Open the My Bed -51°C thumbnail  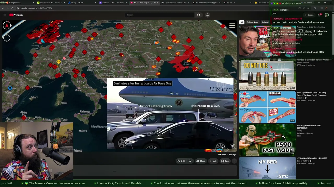[x=267, y=169]
